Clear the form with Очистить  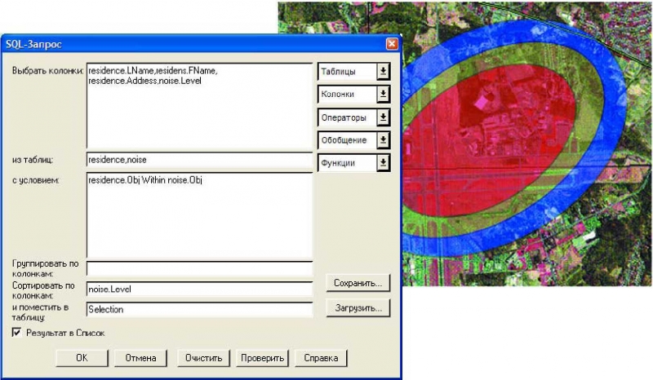(x=203, y=358)
